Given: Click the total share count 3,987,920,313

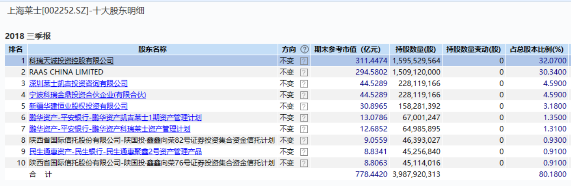Looking at the screenshot, I should coord(416,174).
